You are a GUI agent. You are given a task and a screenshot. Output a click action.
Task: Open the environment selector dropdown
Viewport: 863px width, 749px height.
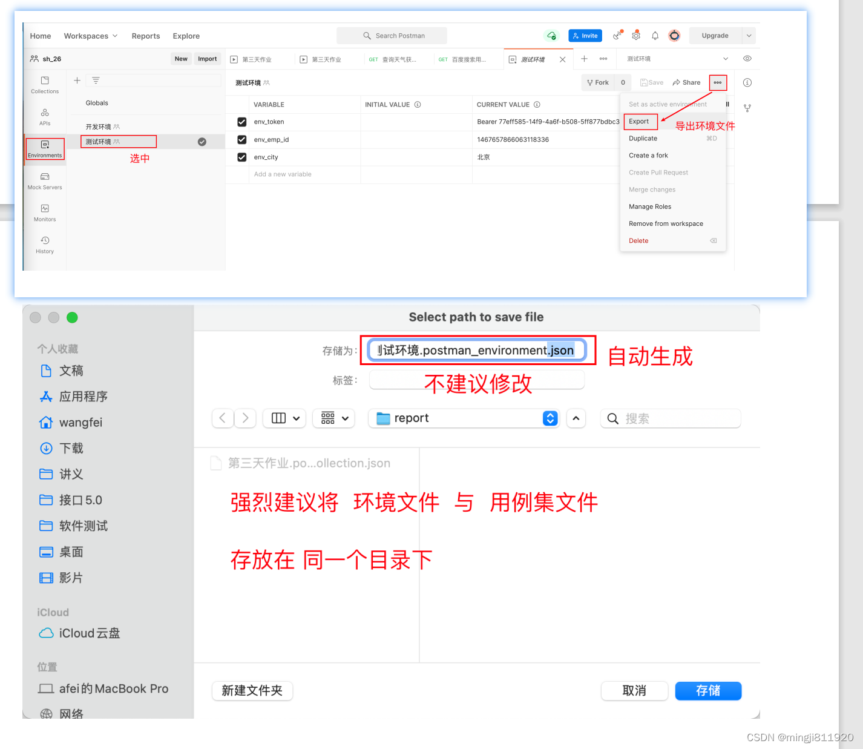[678, 59]
